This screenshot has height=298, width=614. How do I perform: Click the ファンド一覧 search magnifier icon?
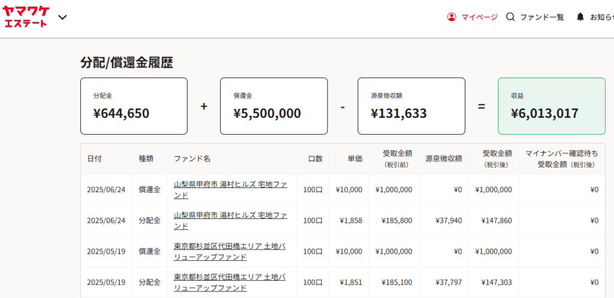coord(510,17)
